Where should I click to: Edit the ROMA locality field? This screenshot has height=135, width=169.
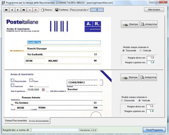(x=65, y=108)
